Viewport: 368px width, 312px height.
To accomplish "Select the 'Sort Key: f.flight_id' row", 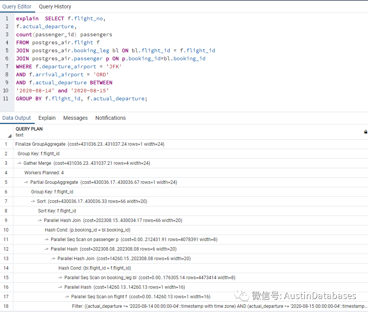I will [191, 211].
